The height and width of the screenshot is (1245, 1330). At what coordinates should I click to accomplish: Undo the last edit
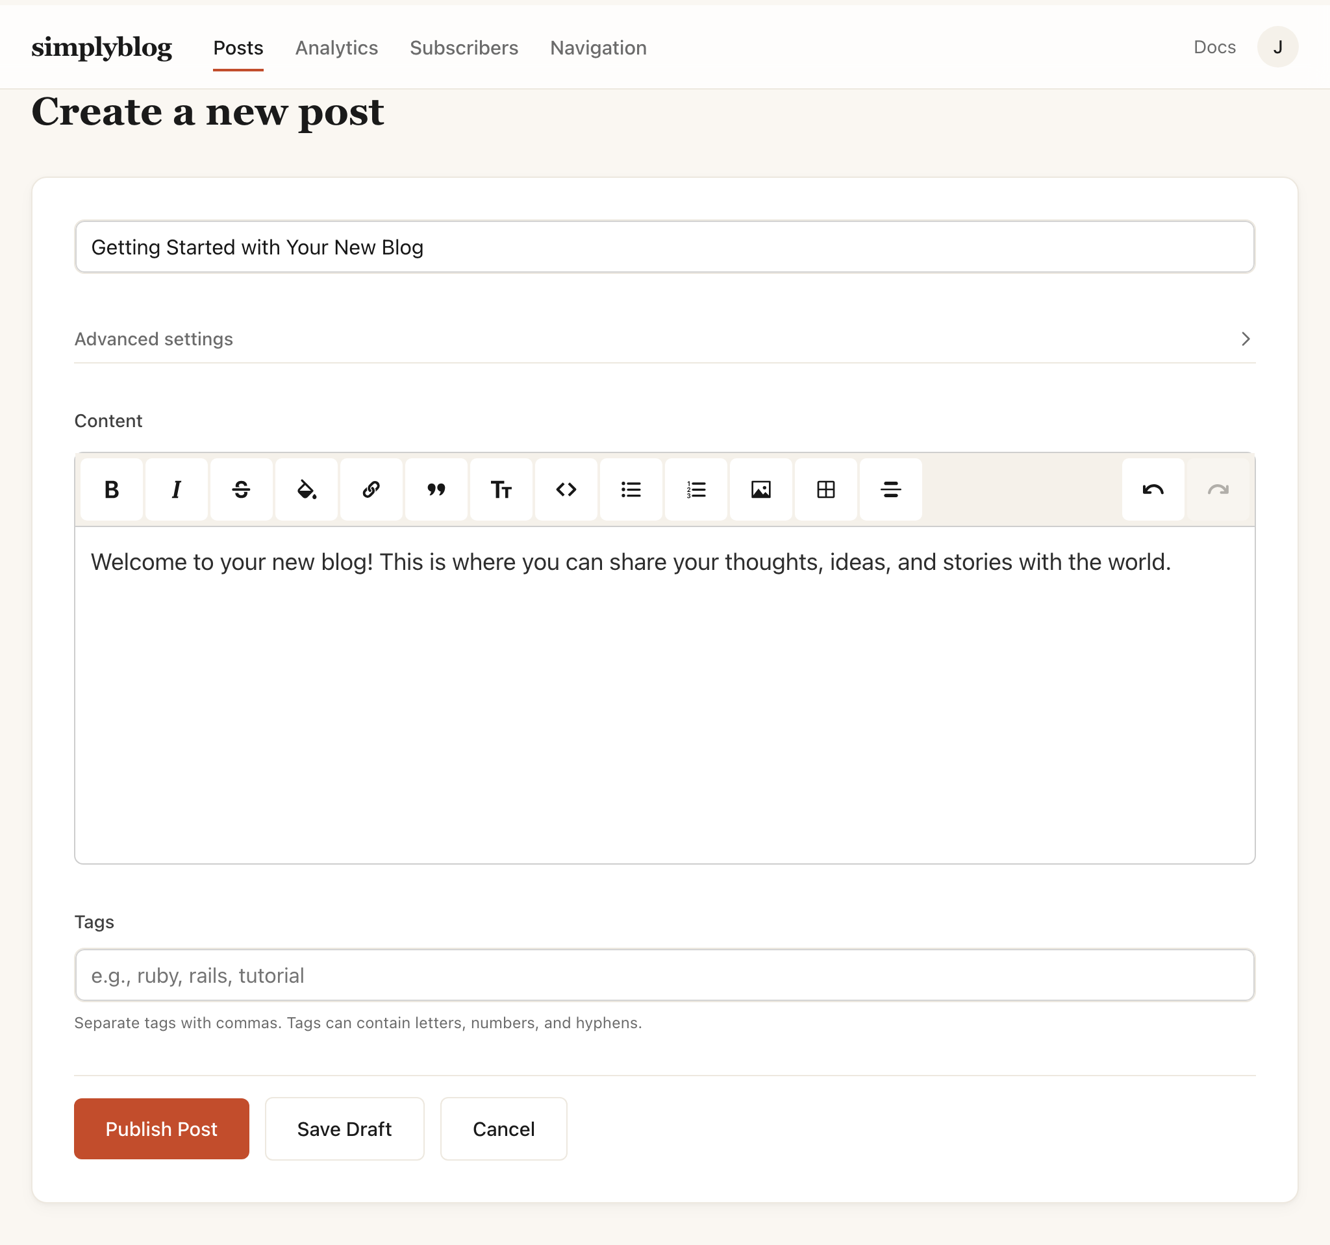(x=1153, y=489)
